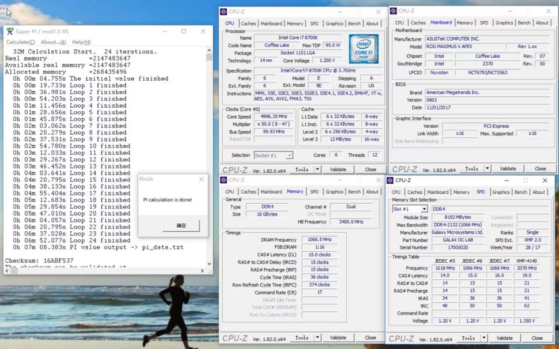Click the Max Bandwidth value DDR4-2132 (1066 MHz)
The width and height of the screenshot is (559, 349).
[458, 225]
